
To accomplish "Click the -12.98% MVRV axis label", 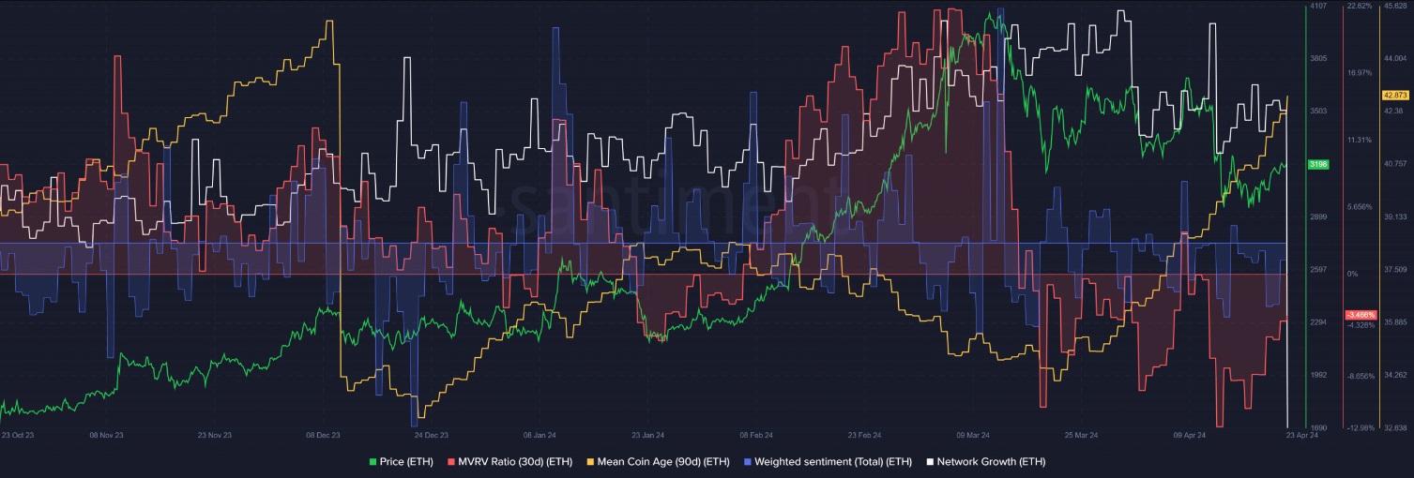I will [1360, 427].
